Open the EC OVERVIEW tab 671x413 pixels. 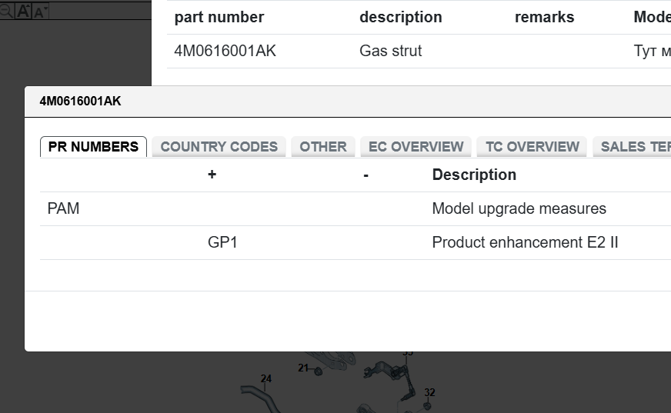coord(416,147)
